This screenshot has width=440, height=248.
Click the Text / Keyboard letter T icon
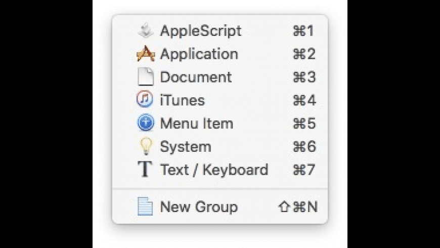click(145, 170)
